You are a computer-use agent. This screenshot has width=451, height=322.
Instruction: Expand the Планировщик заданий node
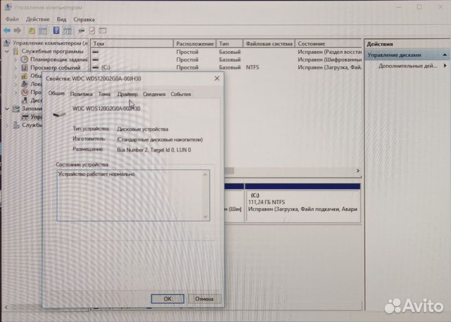point(16,60)
